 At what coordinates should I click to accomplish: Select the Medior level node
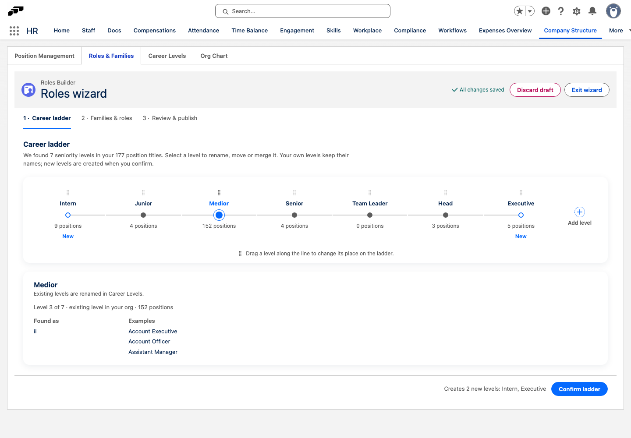(x=219, y=215)
